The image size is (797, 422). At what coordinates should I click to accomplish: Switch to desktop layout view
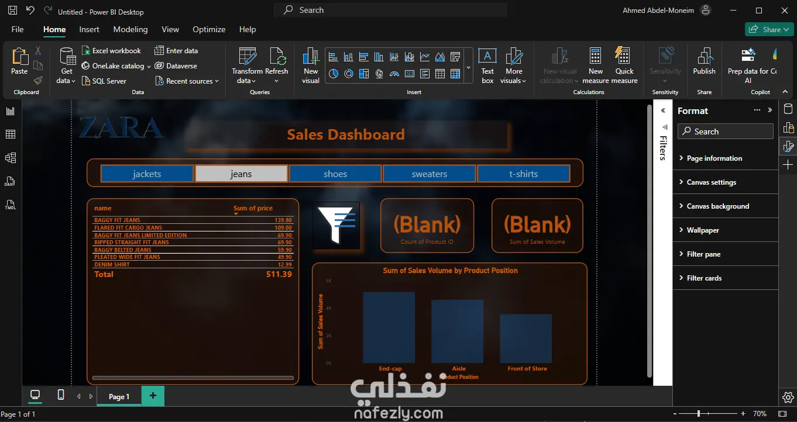[x=35, y=396]
